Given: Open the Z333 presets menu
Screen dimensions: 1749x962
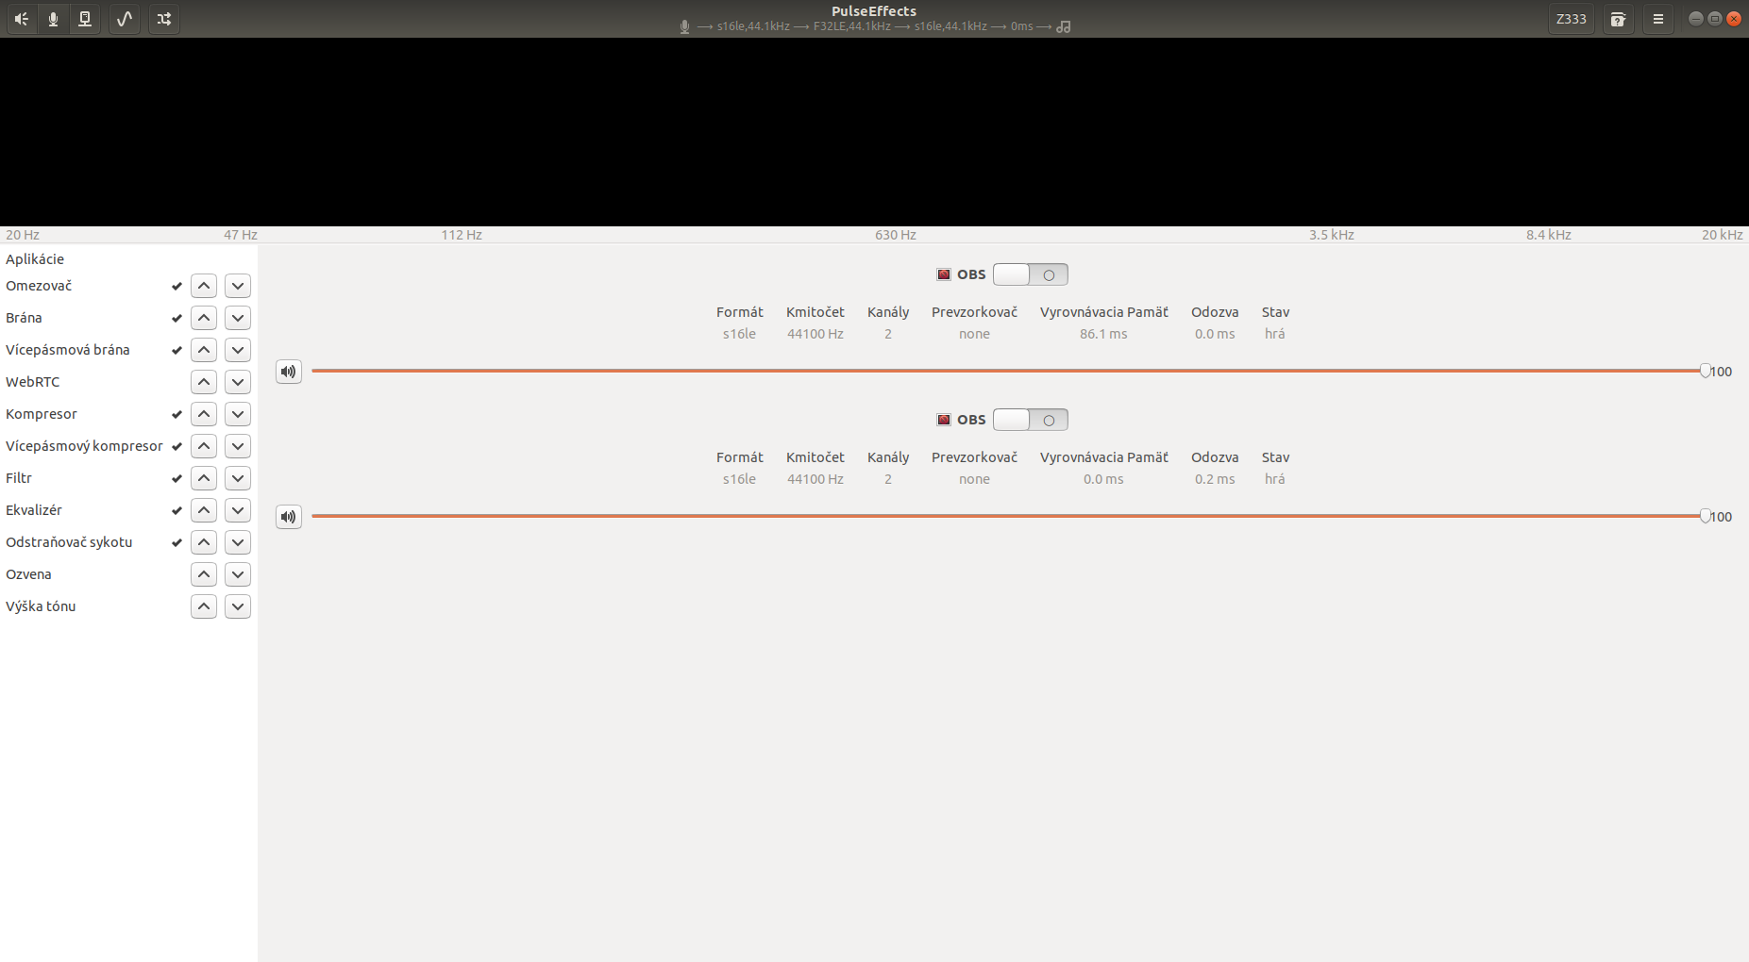Looking at the screenshot, I should point(1572,19).
